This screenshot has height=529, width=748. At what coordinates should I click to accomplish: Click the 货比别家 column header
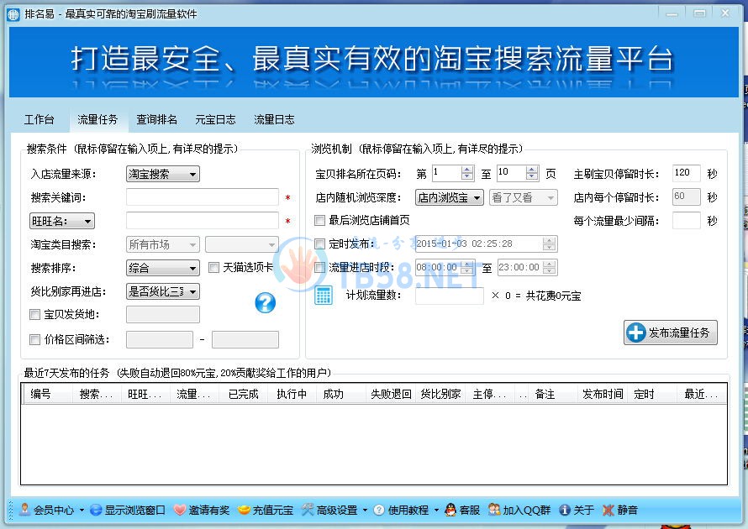(x=440, y=394)
